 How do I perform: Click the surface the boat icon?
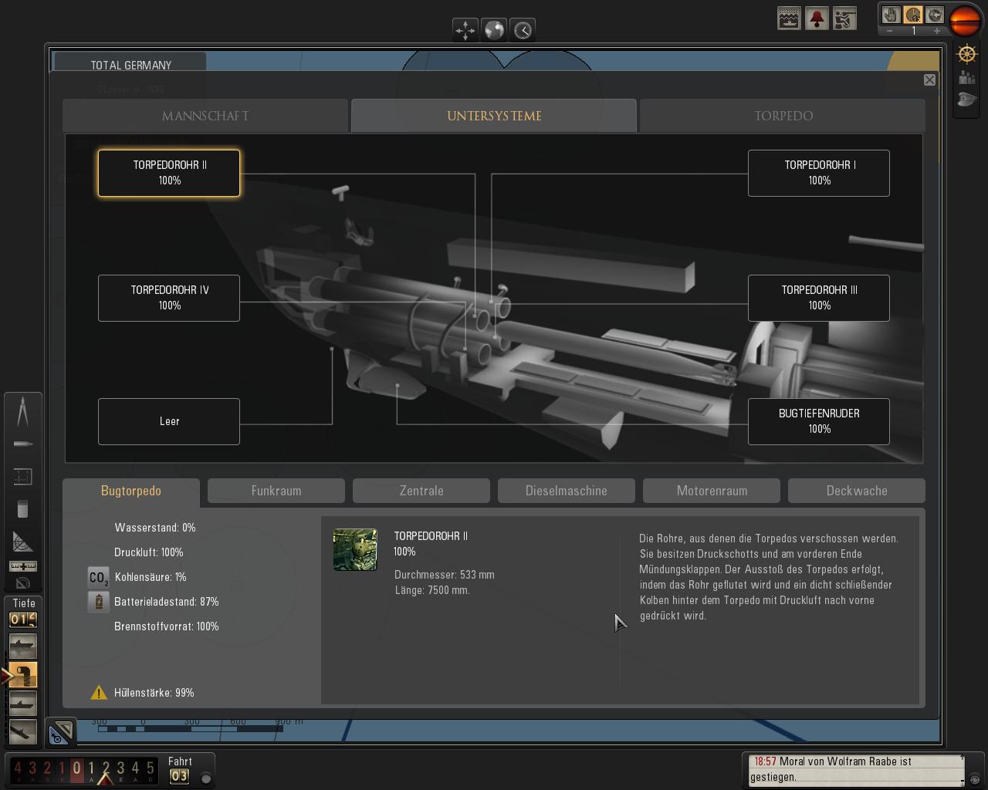point(22,646)
